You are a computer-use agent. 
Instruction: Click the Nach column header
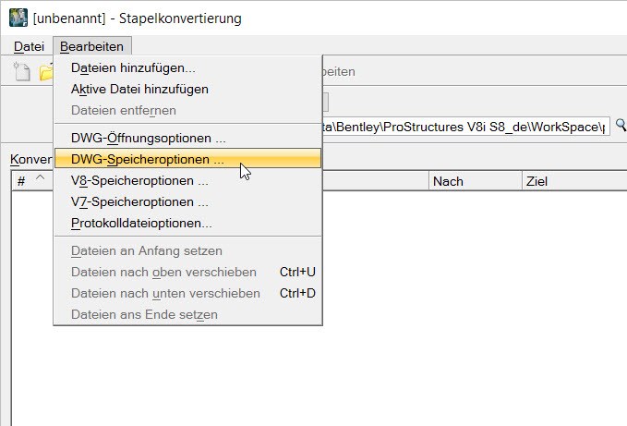tap(475, 181)
